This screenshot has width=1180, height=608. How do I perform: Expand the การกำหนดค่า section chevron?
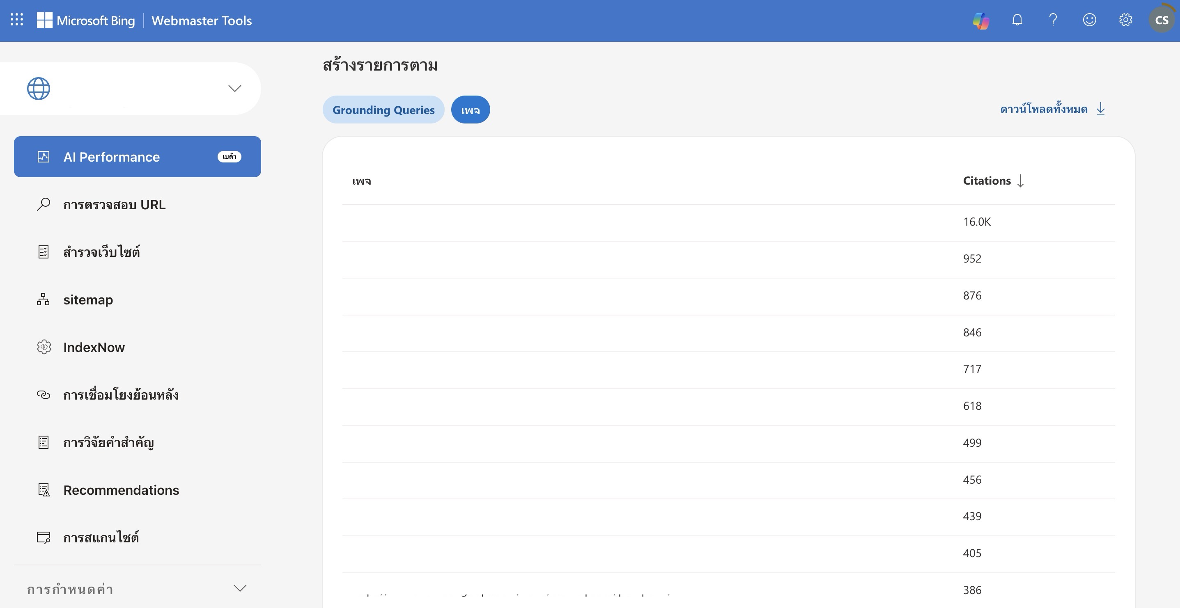point(240,588)
